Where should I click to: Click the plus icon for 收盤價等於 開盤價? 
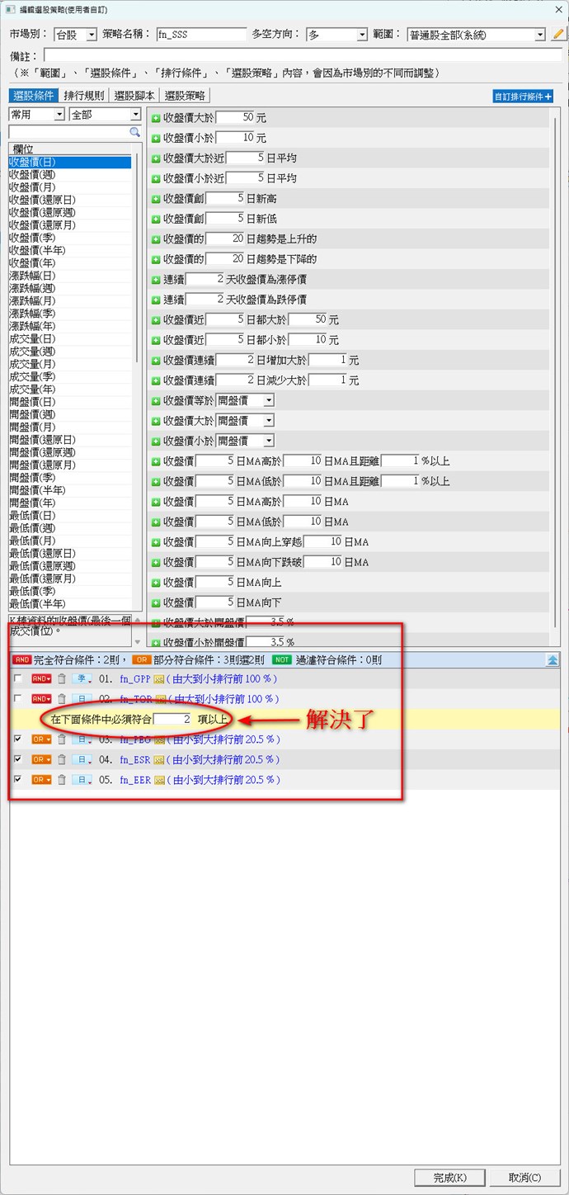pos(156,400)
